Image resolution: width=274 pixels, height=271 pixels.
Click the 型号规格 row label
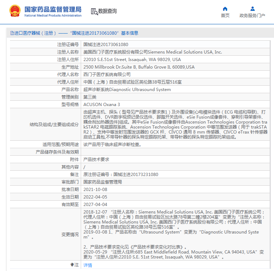click(70, 105)
